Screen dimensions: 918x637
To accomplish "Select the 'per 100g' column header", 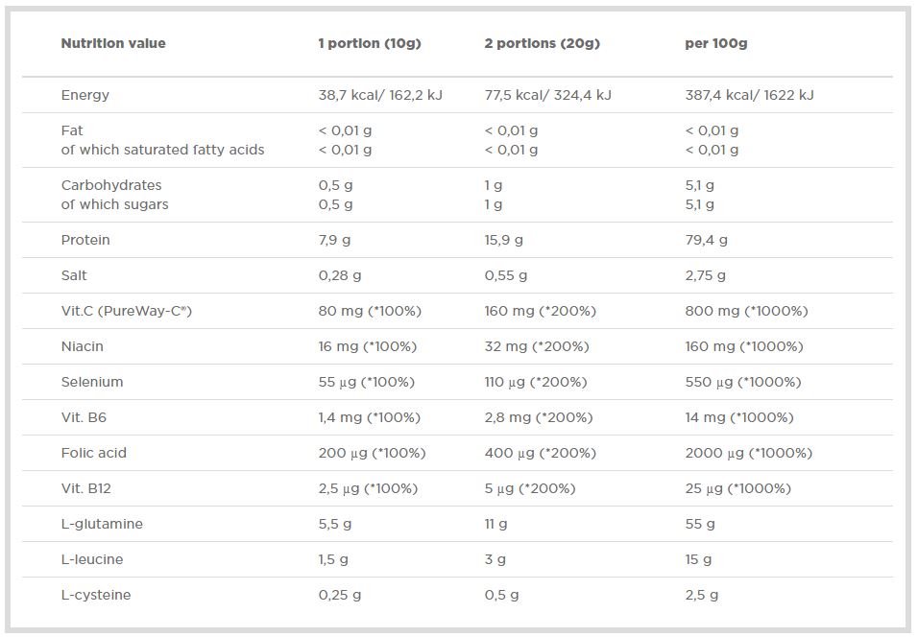I will [x=715, y=43].
